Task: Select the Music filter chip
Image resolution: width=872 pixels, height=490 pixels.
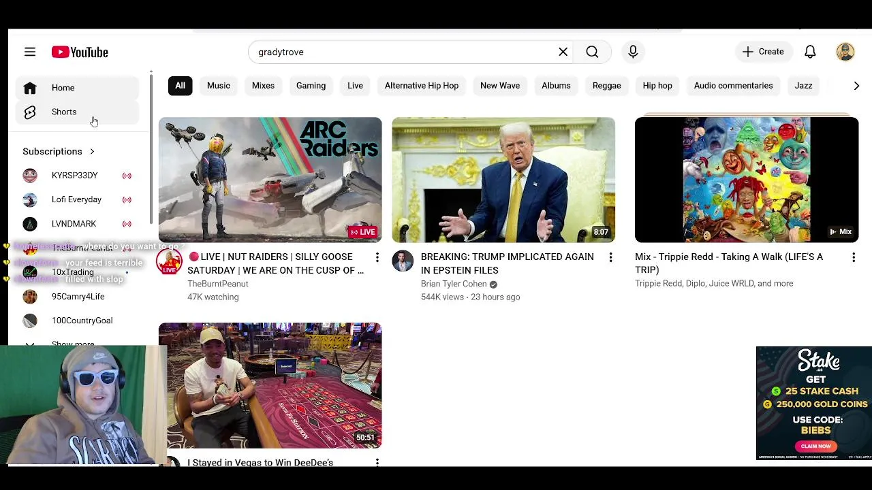Action: (x=219, y=86)
